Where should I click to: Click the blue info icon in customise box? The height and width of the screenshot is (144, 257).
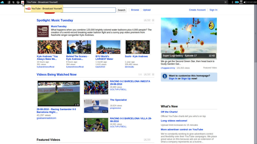(165, 76)
